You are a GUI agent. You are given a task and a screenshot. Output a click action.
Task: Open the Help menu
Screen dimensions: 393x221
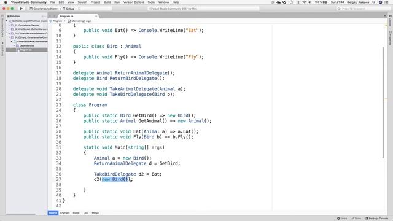176,2
